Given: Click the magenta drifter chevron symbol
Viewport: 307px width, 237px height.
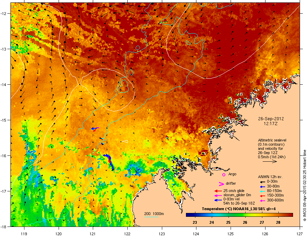Looking at the screenshot, I should point(221,184).
